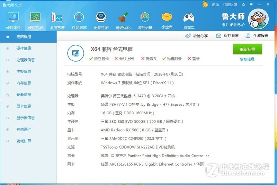277x185 pixels.
Task: Click 保存截屏 save screenshot button
Action: [227, 36]
